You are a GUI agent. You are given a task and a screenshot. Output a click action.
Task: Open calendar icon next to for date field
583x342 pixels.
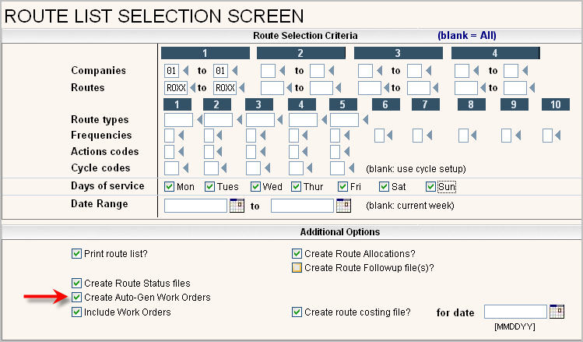(x=557, y=312)
